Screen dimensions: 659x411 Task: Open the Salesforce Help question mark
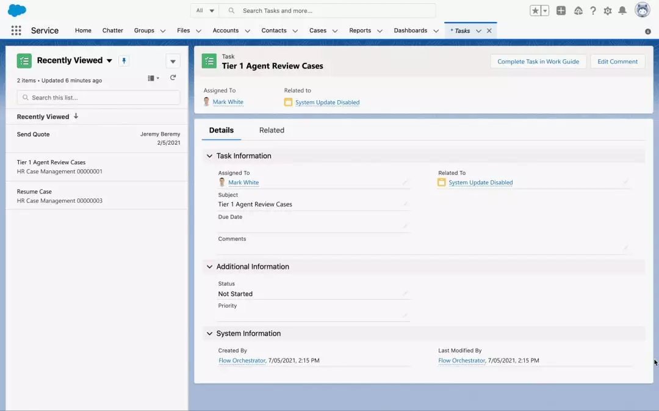point(593,11)
